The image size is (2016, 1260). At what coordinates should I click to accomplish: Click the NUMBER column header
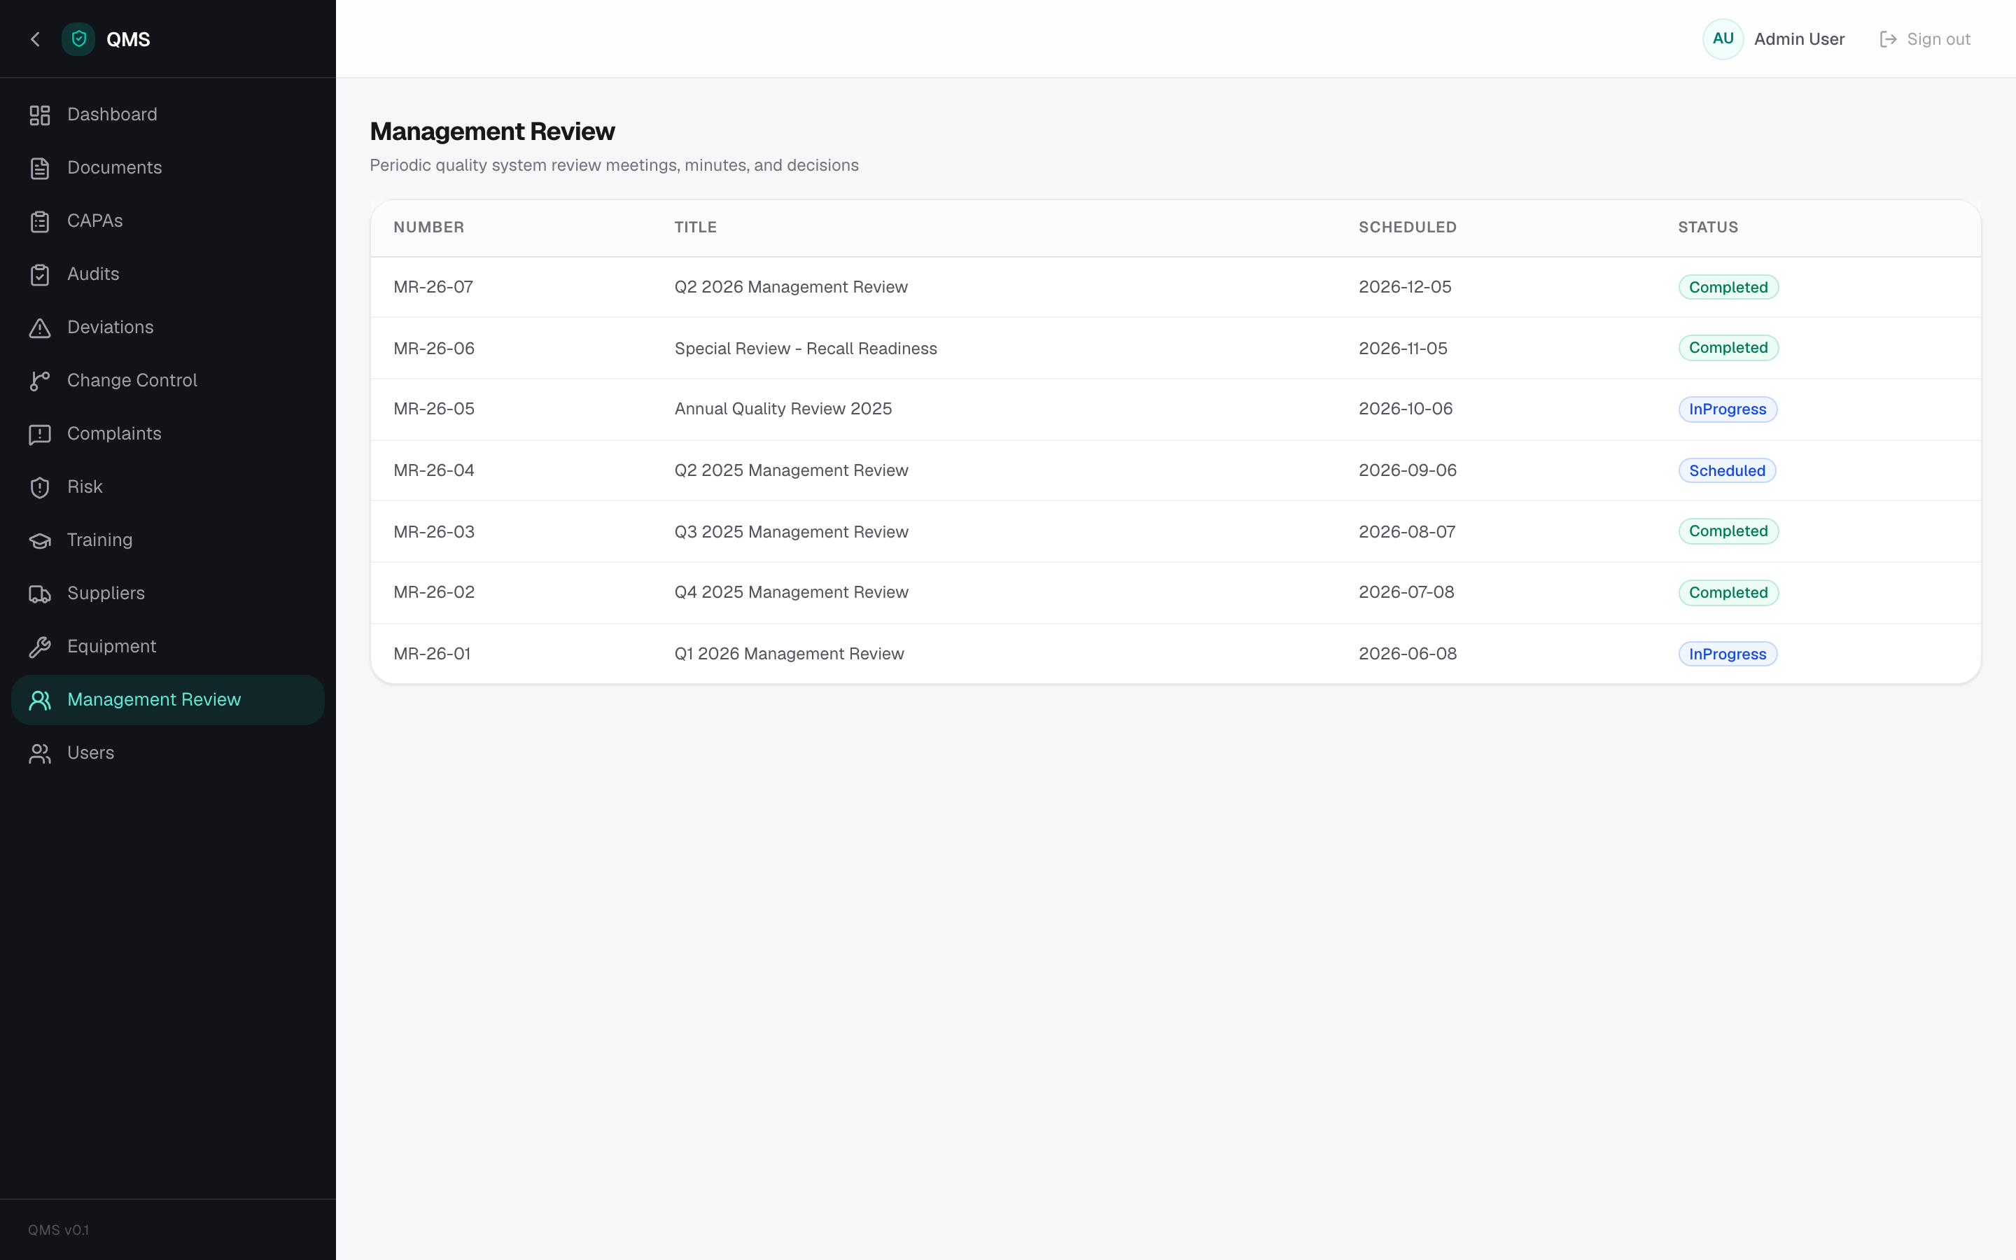428,227
